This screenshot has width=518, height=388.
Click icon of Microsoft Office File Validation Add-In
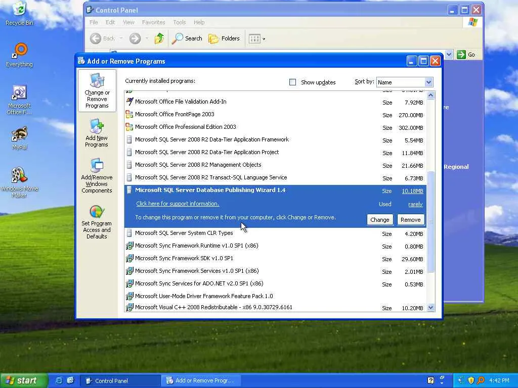tap(129, 102)
